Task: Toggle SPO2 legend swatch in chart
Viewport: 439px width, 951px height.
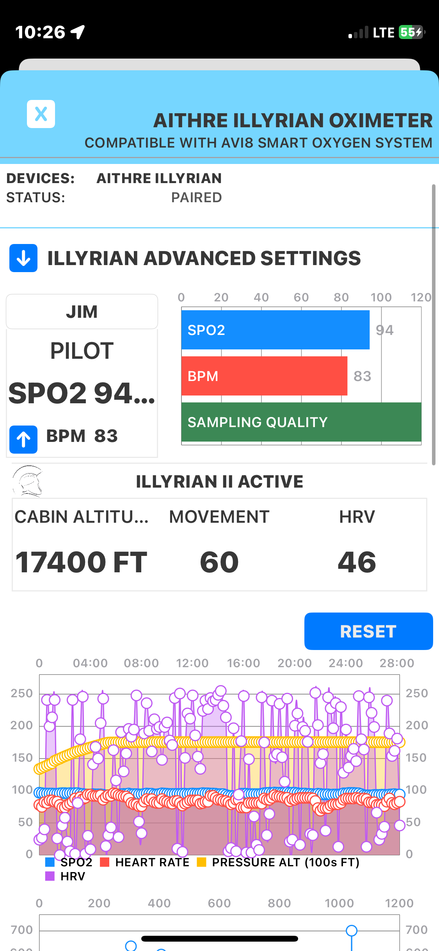Action: pyautogui.click(x=50, y=862)
